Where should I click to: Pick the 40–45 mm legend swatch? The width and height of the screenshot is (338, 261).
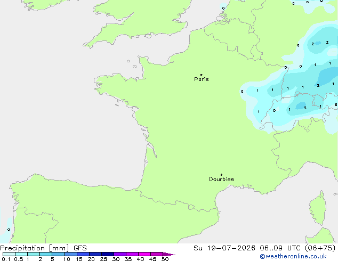[x=144, y=254]
